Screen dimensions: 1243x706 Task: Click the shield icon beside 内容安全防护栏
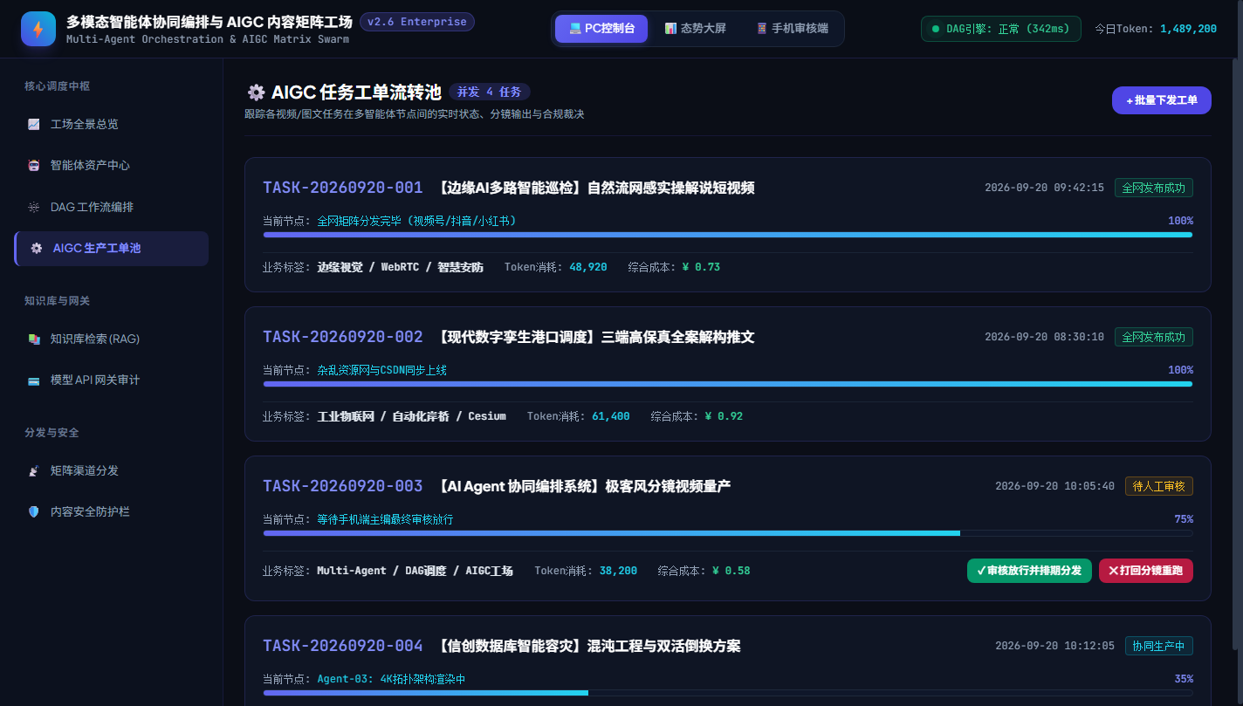(x=34, y=511)
